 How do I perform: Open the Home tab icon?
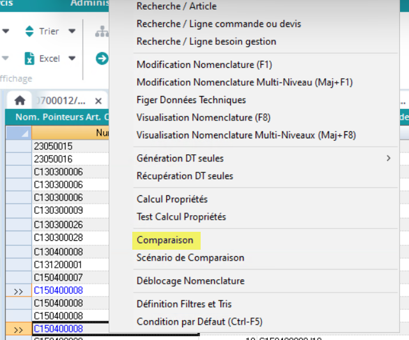coord(20,101)
